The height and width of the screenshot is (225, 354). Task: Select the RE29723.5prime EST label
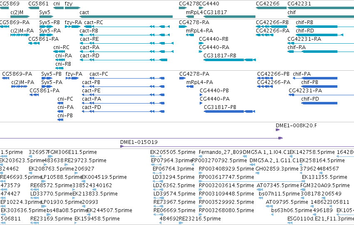click(85, 161)
